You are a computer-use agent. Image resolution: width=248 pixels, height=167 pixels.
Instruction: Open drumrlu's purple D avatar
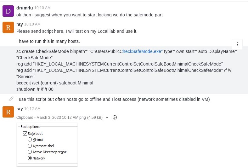(8, 11)
